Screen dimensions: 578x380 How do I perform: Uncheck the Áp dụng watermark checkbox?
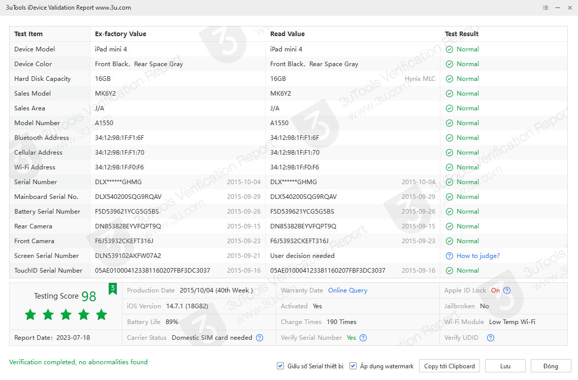coord(353,366)
